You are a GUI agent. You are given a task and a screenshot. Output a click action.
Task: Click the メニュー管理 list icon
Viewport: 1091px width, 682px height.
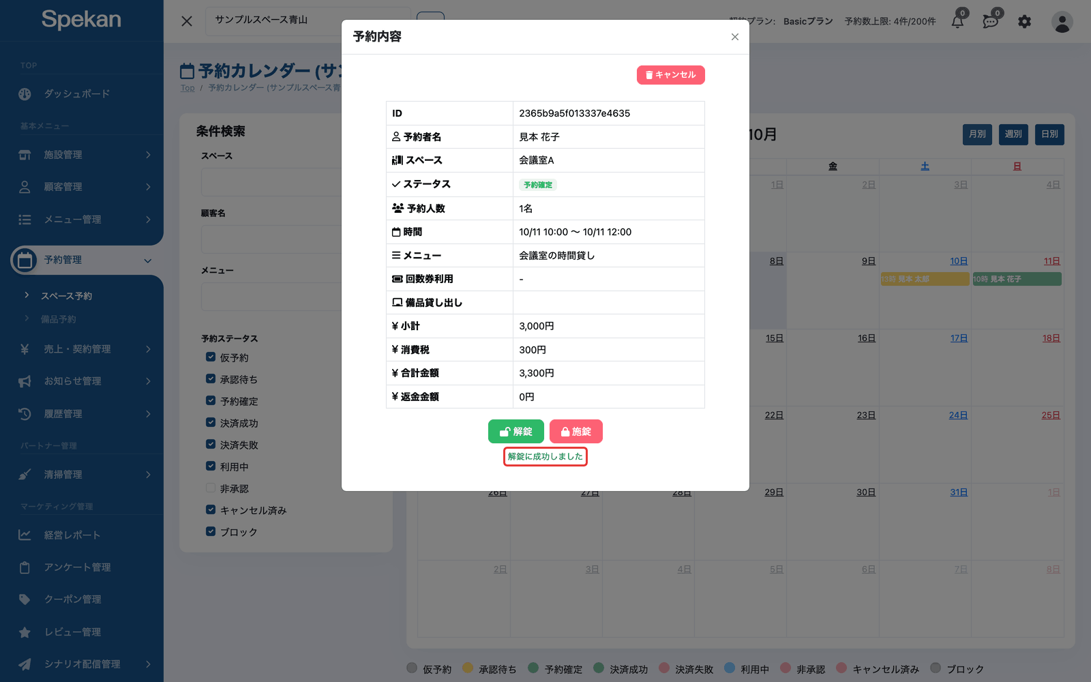(x=25, y=220)
